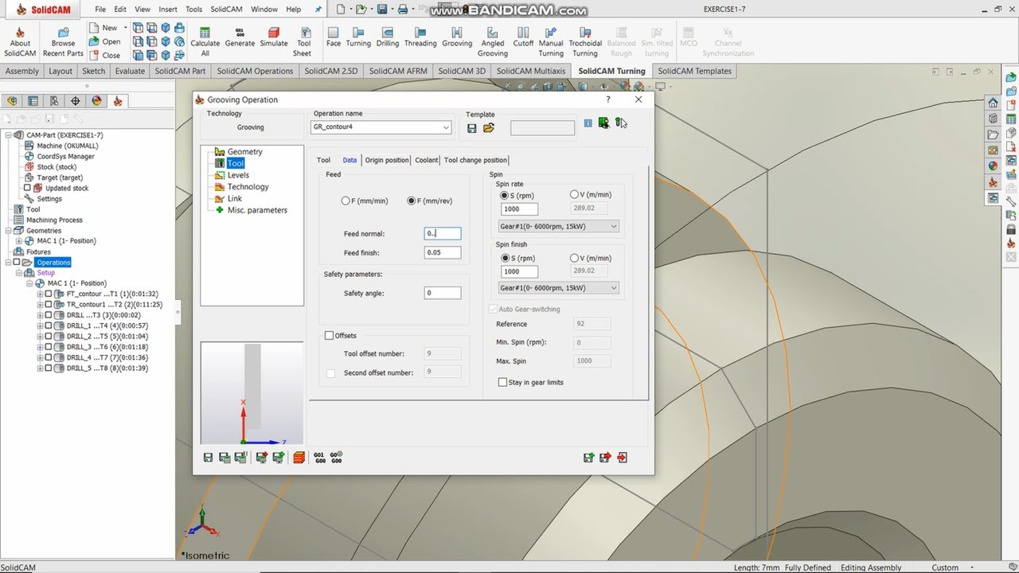Open the SolidCAM Templates ribbon tab
The image size is (1019, 573).
point(694,71)
